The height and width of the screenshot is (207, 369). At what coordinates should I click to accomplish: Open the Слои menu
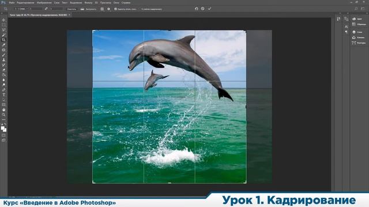[57, 3]
